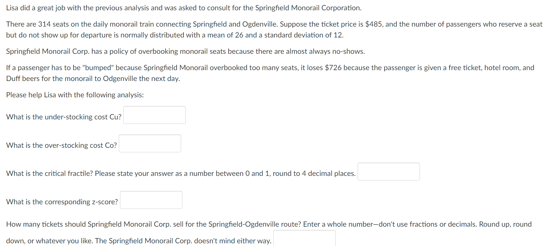Click the "Duff beers for the monorail" line

93,79
